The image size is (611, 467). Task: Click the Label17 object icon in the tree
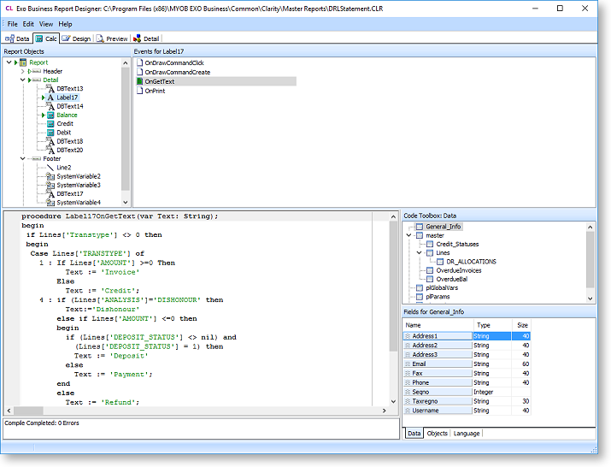50,98
